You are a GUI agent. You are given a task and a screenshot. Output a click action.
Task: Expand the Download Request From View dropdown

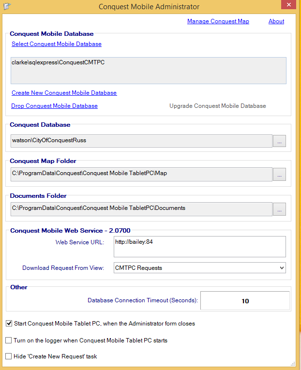pyautogui.click(x=282, y=268)
